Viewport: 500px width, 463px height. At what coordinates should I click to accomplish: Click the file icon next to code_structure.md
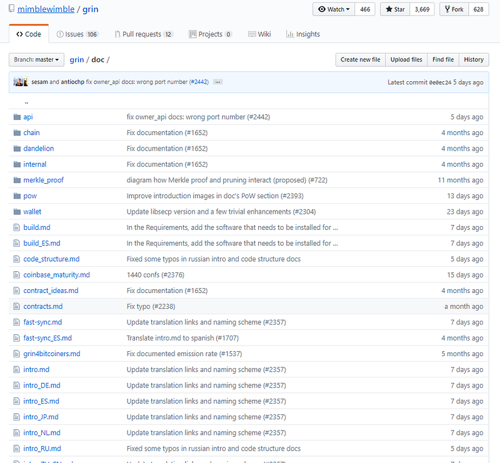(17, 259)
